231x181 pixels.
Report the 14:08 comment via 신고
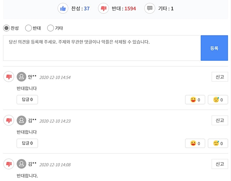point(219,164)
